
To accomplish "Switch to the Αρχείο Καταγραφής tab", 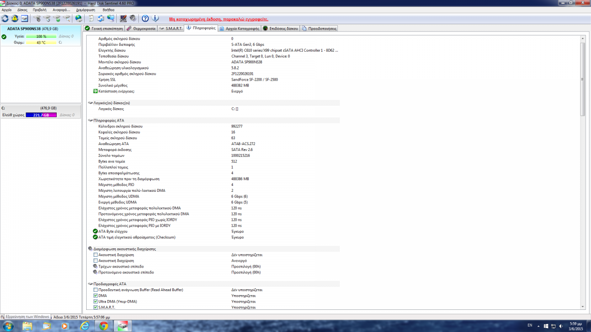I will click(239, 29).
